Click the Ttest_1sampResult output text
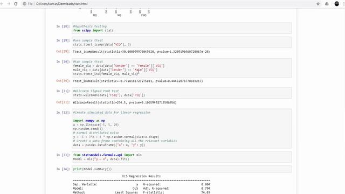 pyautogui.click(x=141, y=52)
